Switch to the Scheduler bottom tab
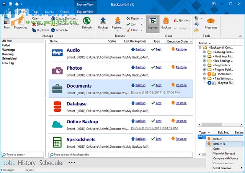245x173 pixels. click(52, 163)
